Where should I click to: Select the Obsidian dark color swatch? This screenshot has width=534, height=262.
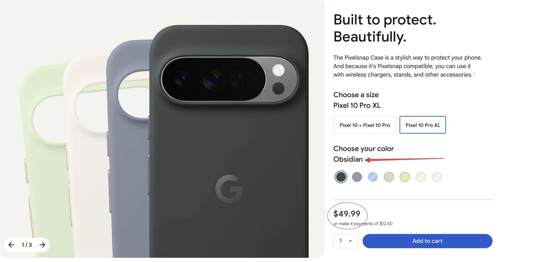tap(341, 177)
